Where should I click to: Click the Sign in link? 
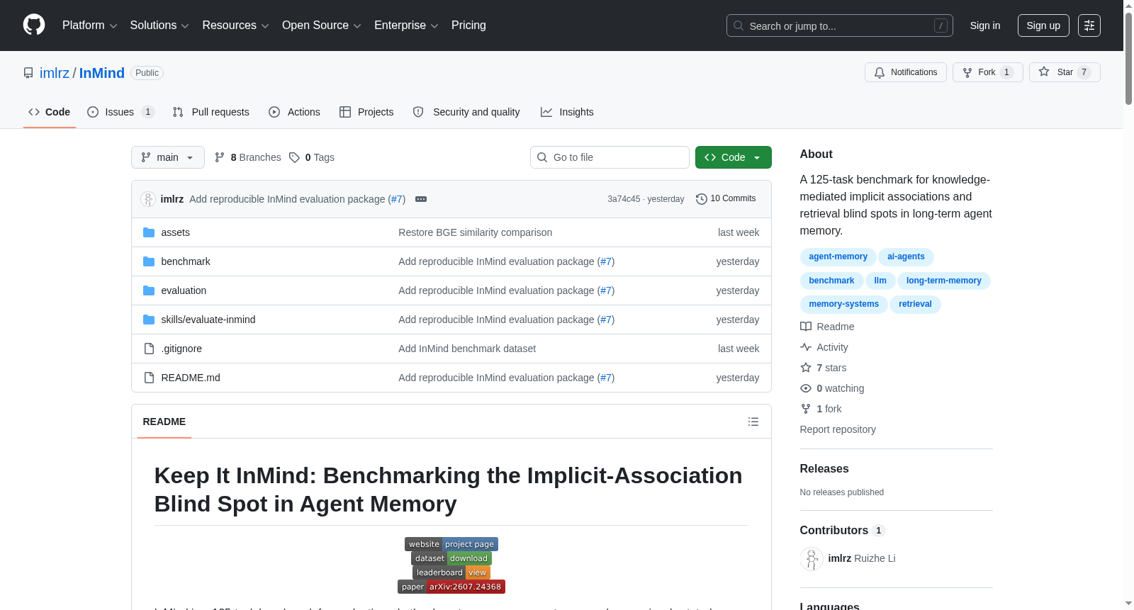985,26
